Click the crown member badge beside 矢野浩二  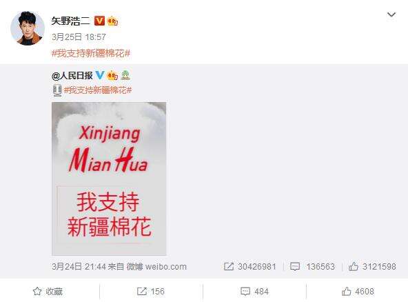point(112,21)
